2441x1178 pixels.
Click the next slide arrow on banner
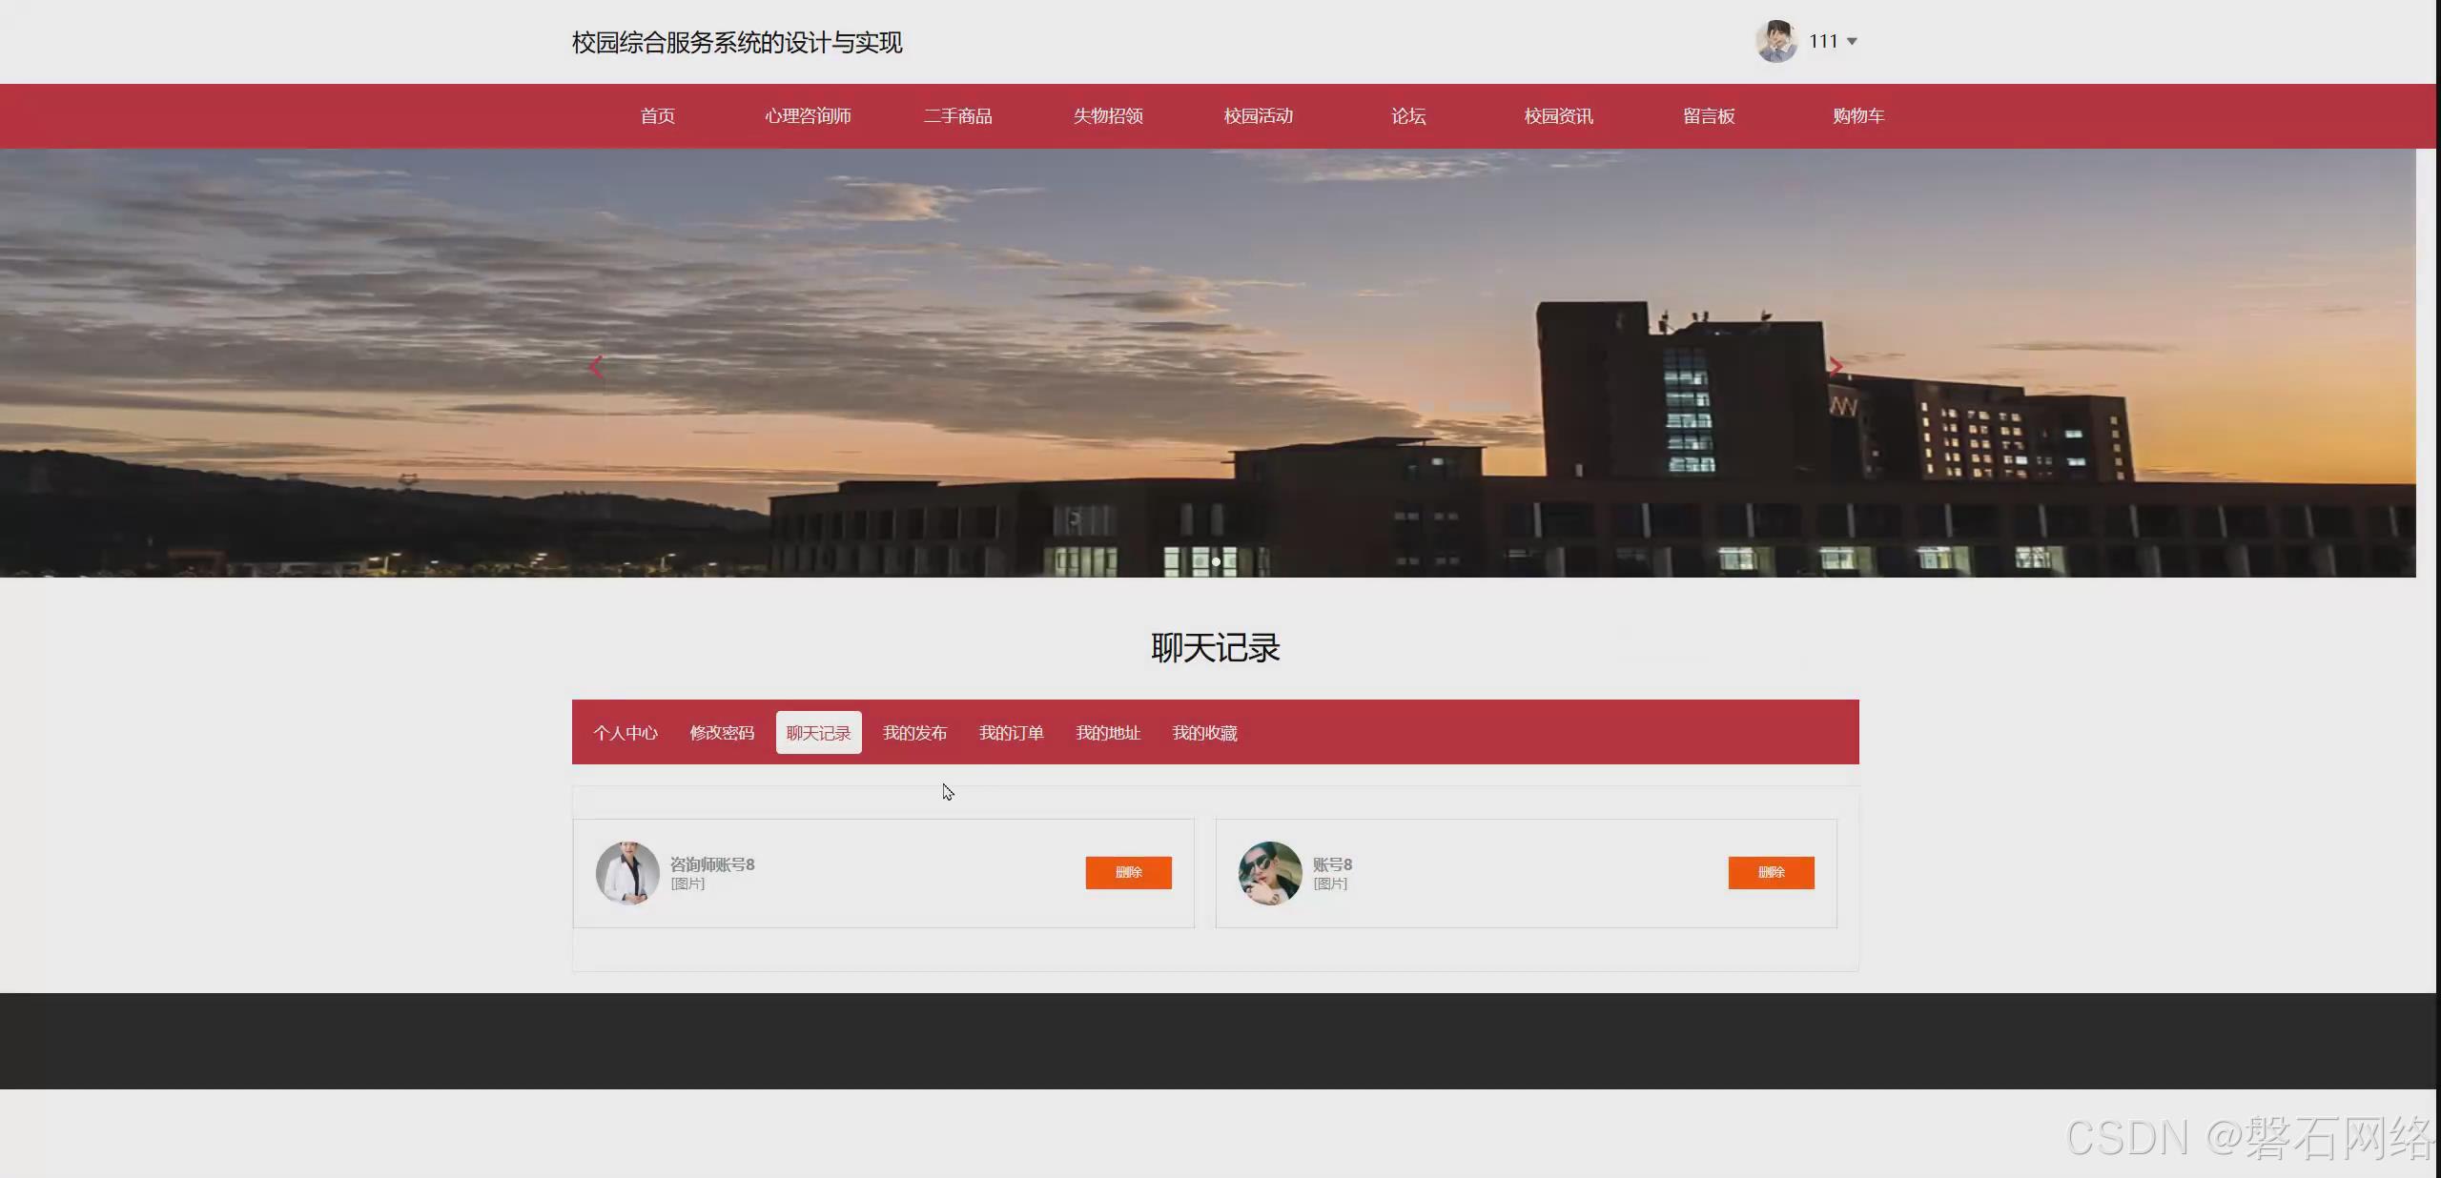tap(1836, 367)
